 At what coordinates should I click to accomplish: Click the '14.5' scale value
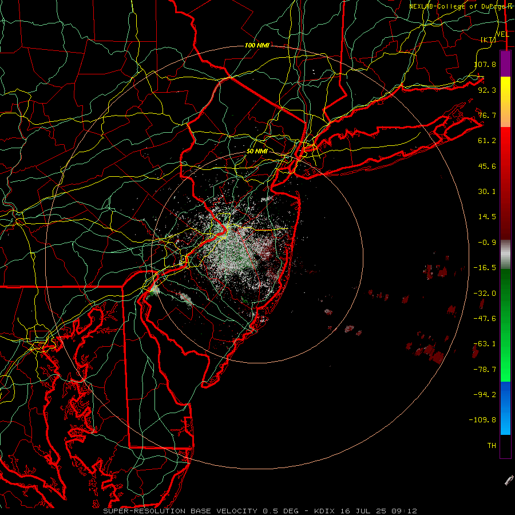click(487, 216)
